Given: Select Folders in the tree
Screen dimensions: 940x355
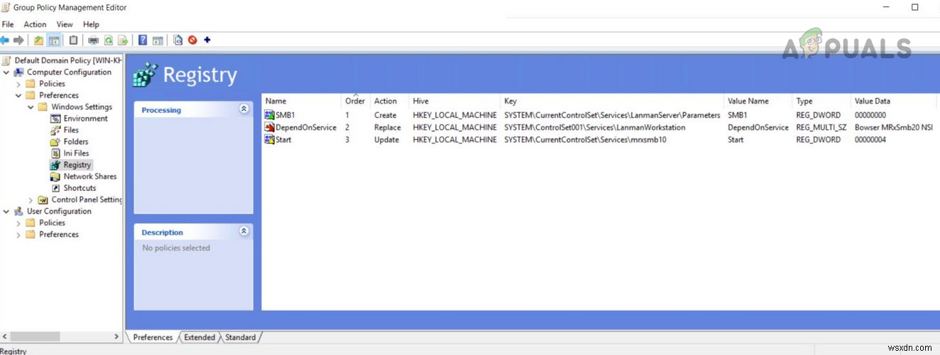Looking at the screenshot, I should coord(76,142).
